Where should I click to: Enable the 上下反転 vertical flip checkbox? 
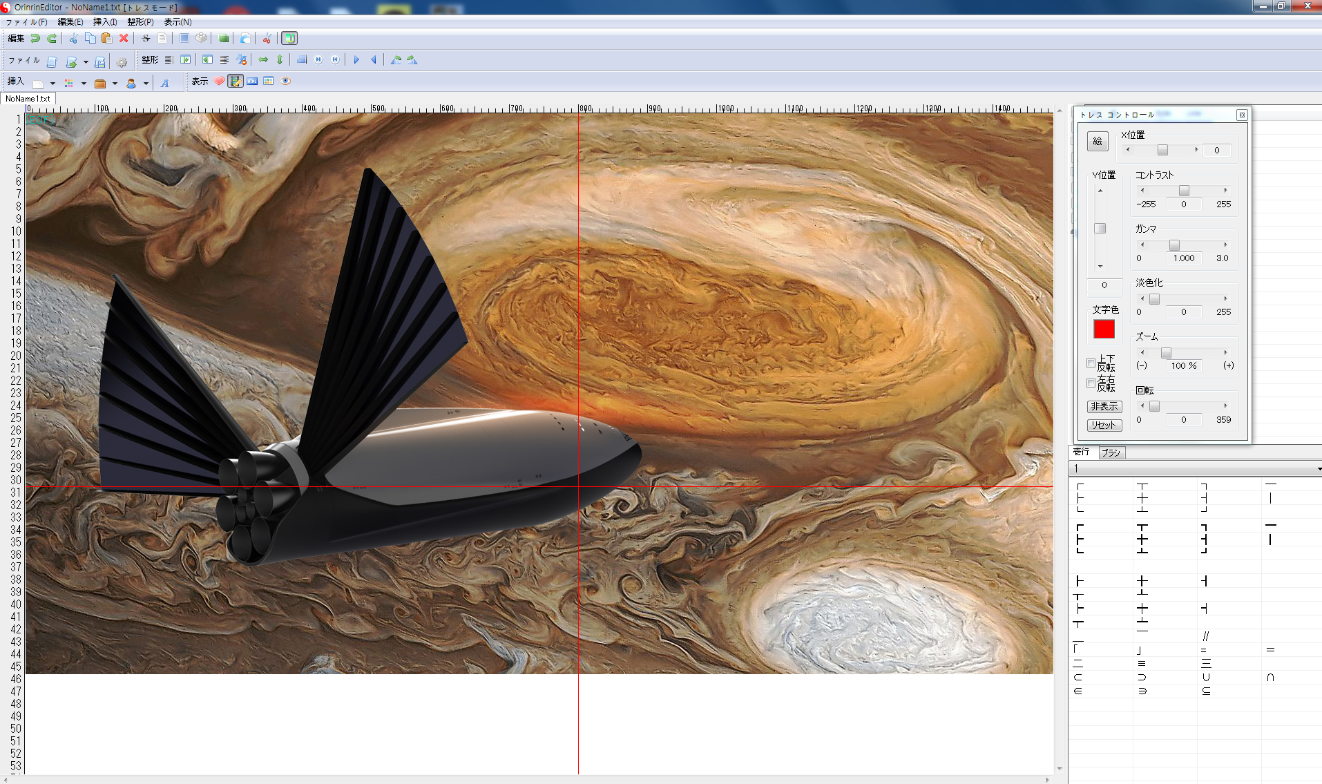point(1091,363)
